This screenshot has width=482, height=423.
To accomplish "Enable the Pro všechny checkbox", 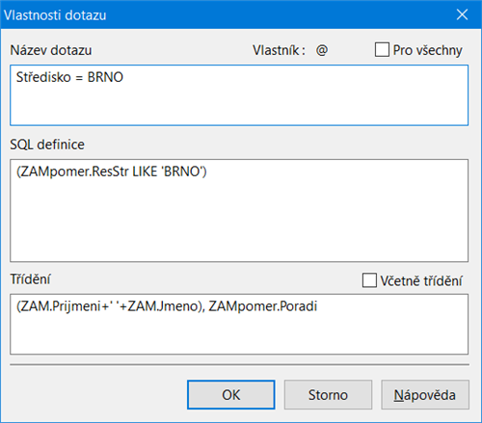I will pos(382,50).
